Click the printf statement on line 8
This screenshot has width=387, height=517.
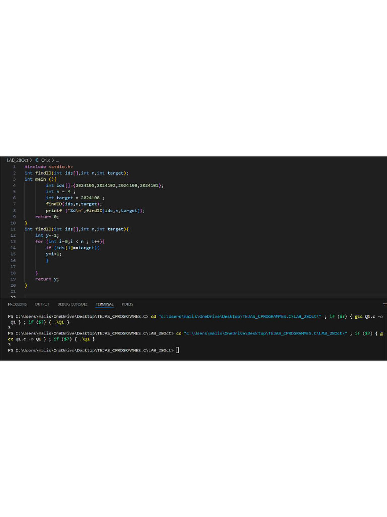tap(95, 211)
